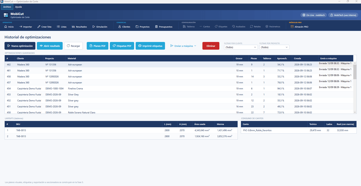Image resolution: width=361 pixels, height=186 pixels.
Task: Open the Simulación section
Action: click(x=100, y=27)
